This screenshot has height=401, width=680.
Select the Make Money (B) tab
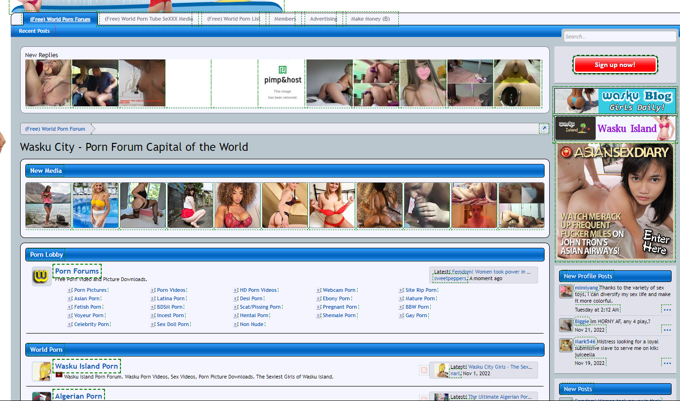[370, 19]
